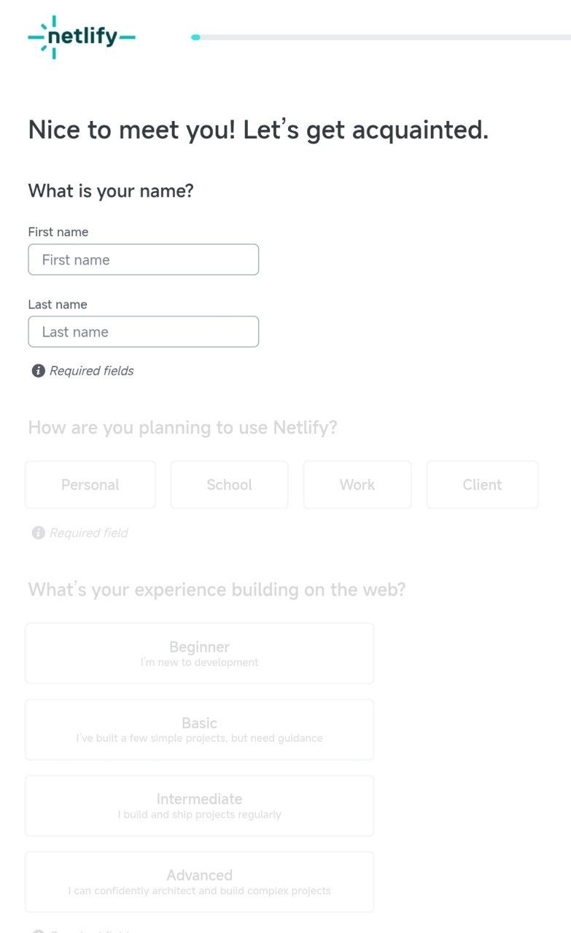The height and width of the screenshot is (933, 571).
Task: Click the Required fields italic text
Action: pyautogui.click(x=91, y=371)
